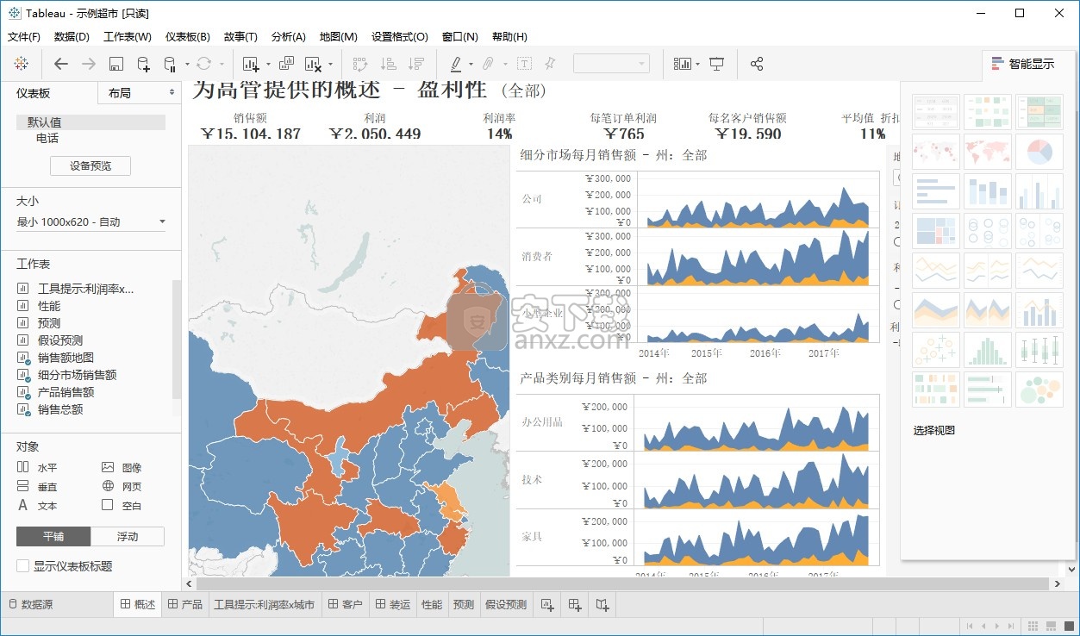Select the Tiled (平铺) layout toggle
Image resolution: width=1080 pixels, height=636 pixels.
(x=53, y=536)
